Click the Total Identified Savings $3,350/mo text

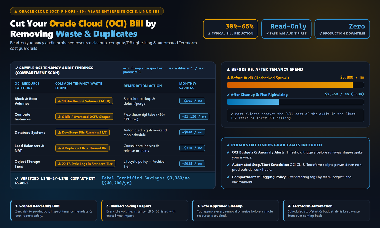pyautogui.click(x=145, y=180)
